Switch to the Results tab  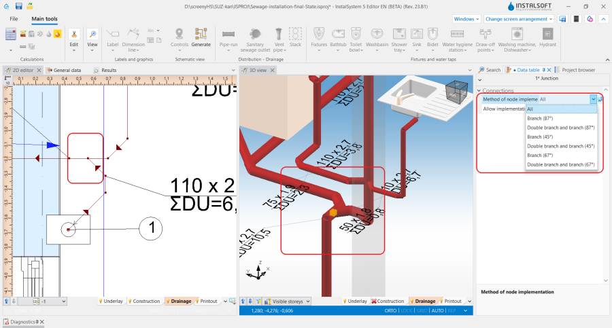(x=105, y=70)
